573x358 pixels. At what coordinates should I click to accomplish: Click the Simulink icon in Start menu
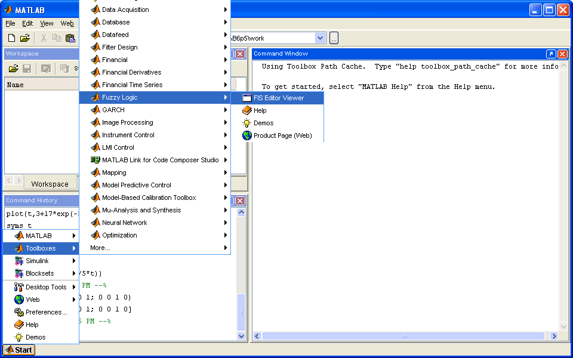pyautogui.click(x=19, y=261)
